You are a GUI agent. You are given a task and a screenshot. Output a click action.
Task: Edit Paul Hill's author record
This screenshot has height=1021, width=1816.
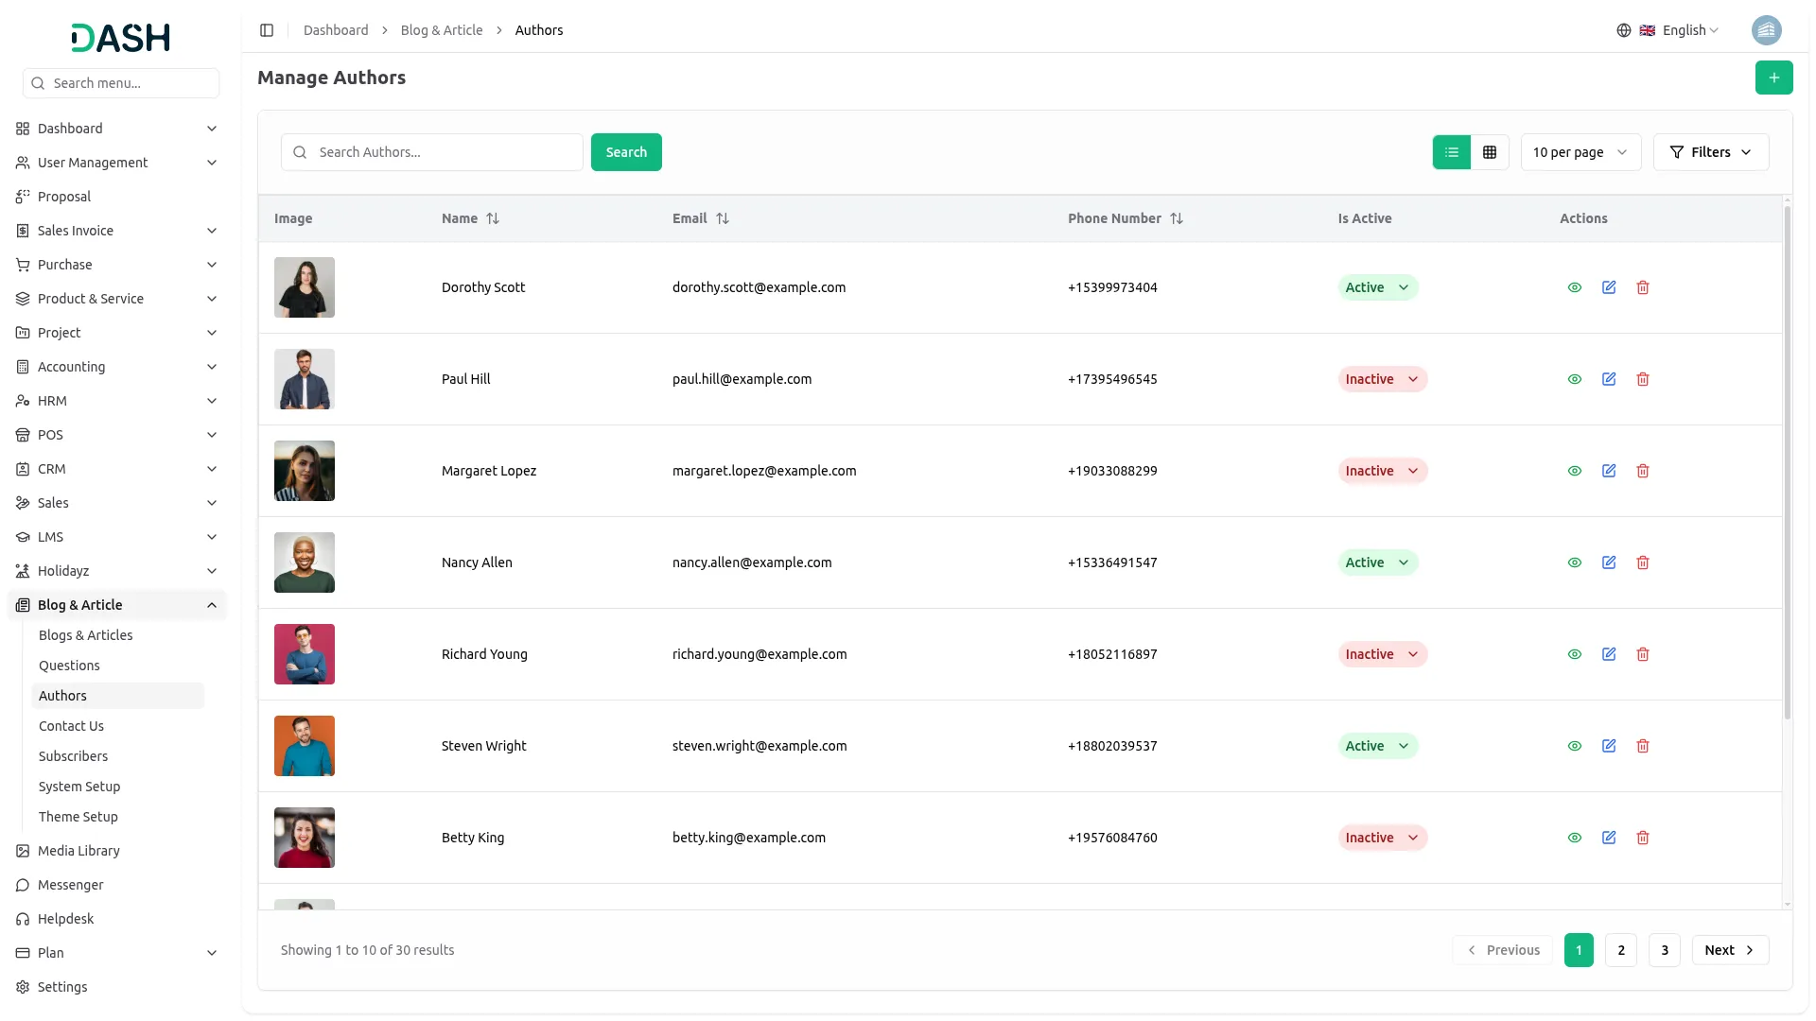1609,379
